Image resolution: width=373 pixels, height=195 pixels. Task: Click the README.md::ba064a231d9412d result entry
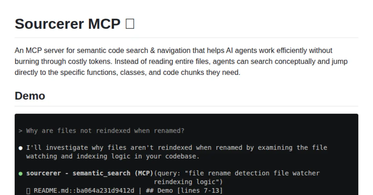tap(84, 190)
